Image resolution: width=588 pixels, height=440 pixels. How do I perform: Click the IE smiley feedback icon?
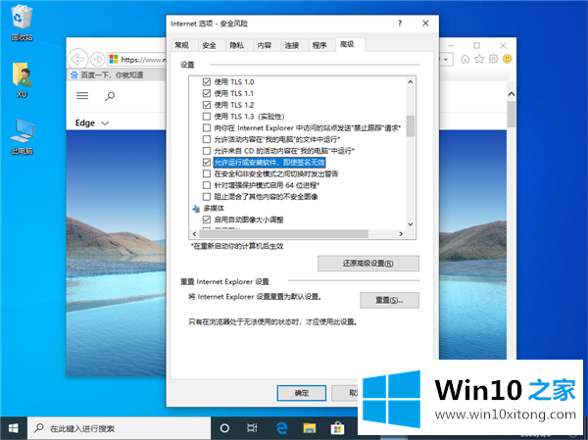point(507,59)
